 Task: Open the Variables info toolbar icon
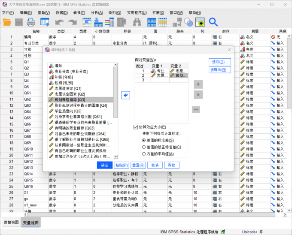click(x=109, y=22)
